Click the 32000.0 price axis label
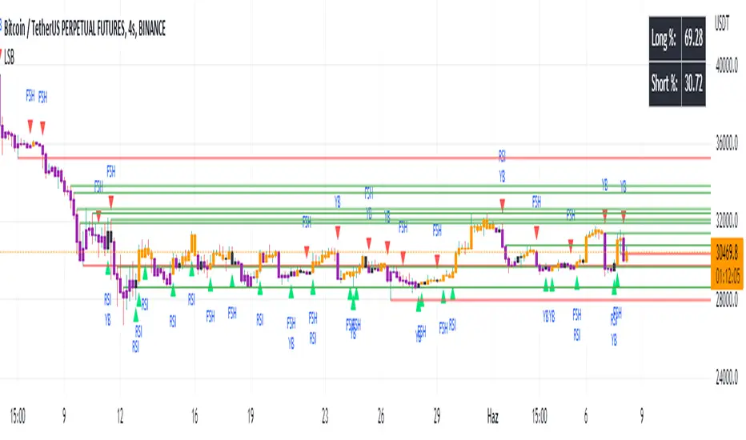Screen dimensions: 746x440 (x=727, y=221)
